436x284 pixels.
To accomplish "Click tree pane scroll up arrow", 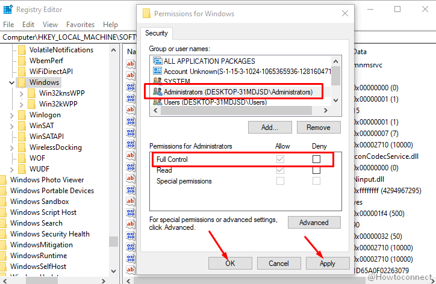I will [x=113, y=50].
